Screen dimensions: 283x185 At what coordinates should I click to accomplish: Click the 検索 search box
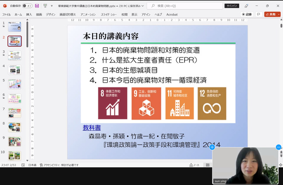pyautogui.click(x=185, y=6)
